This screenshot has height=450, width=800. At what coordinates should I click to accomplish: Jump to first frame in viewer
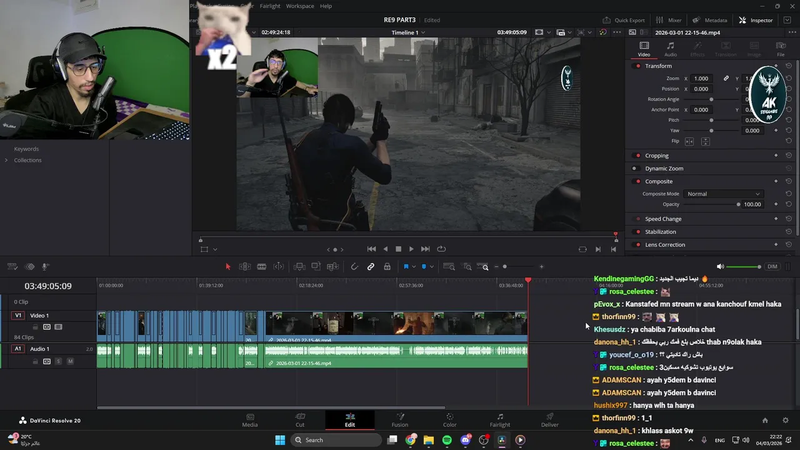(371, 249)
